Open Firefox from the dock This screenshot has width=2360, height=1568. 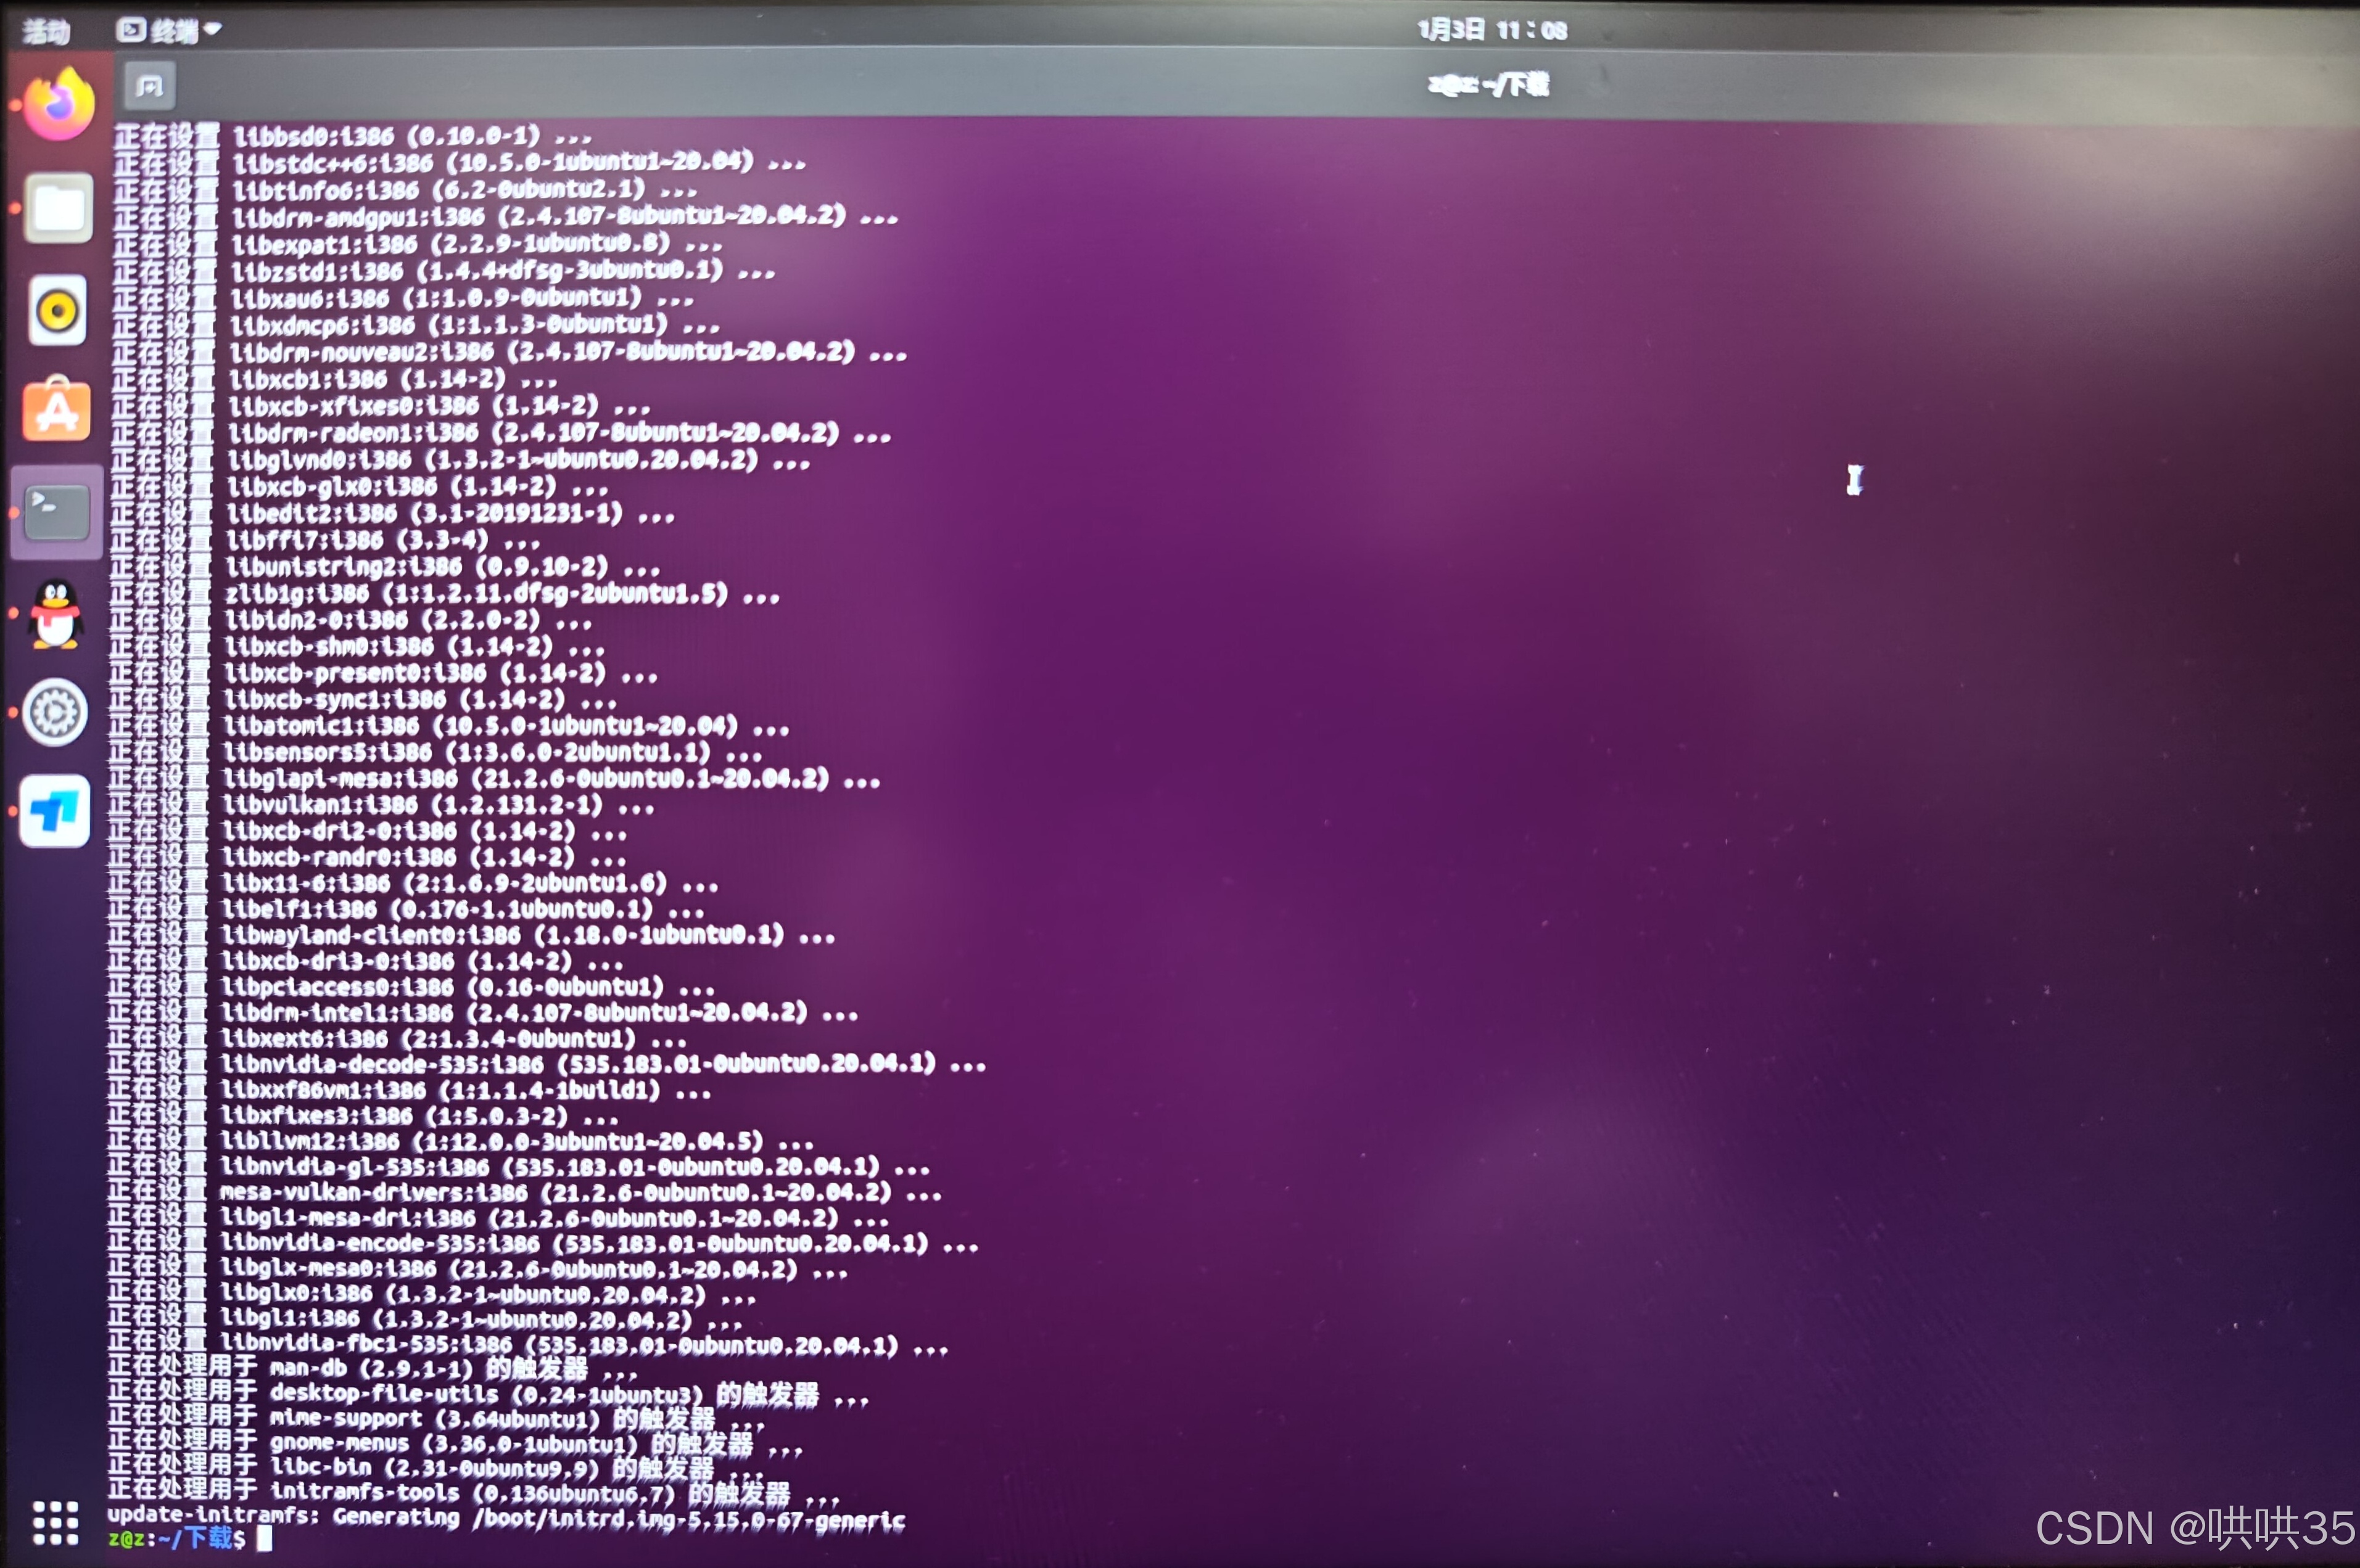coord(58,104)
